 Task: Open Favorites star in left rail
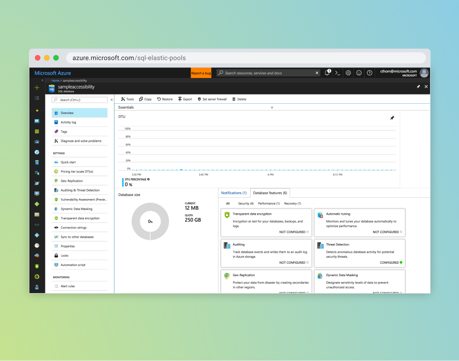coord(37,111)
